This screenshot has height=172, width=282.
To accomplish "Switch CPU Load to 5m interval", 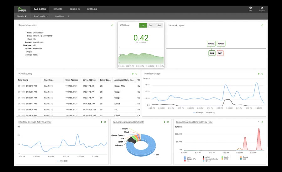I will pyautogui.click(x=150, y=25).
